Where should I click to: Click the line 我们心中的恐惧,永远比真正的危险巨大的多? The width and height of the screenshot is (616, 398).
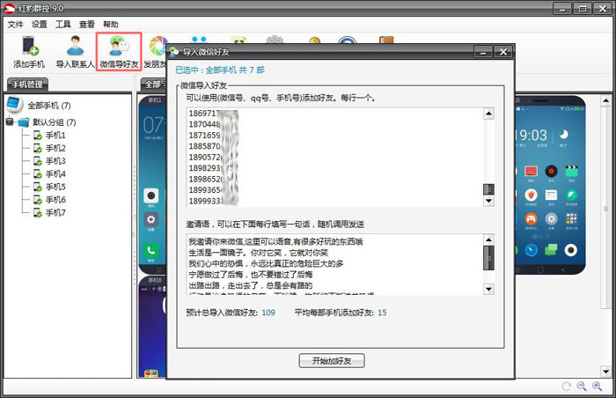(266, 263)
